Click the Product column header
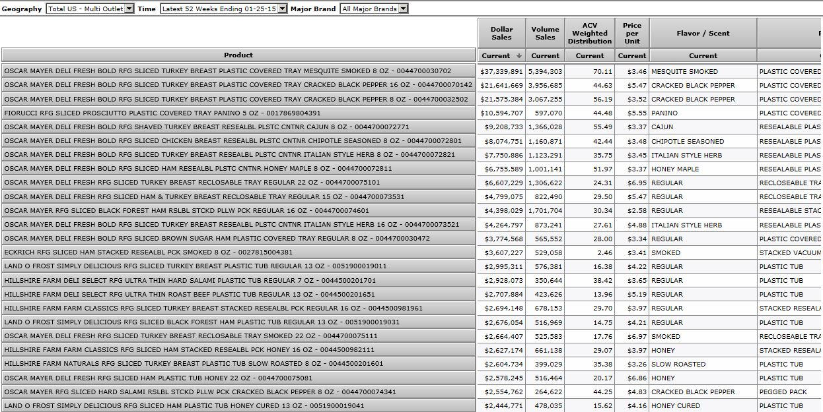This screenshot has height=412, width=823. 238,55
